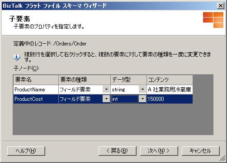Select the ProductCost cell

pos(36,99)
